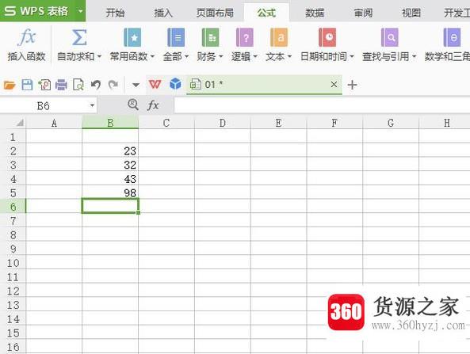470x354 pixels.
Task: Open the quick access toolbar customize arrow
Action: pos(136,86)
